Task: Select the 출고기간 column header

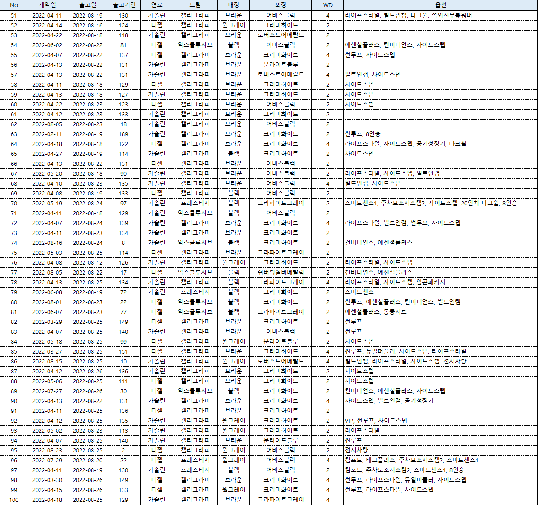Action: tap(124, 5)
